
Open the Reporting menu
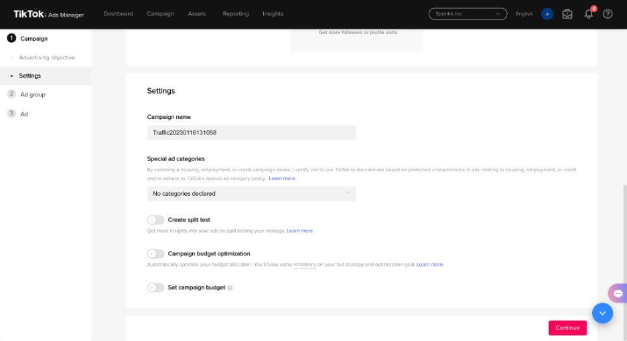tap(236, 13)
